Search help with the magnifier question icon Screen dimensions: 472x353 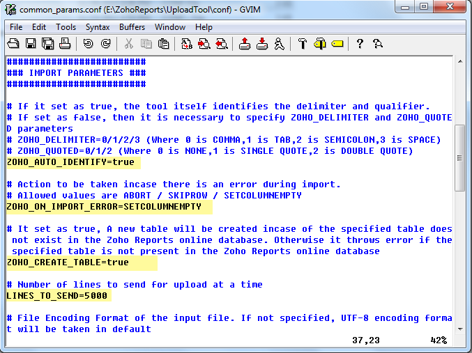(x=377, y=44)
